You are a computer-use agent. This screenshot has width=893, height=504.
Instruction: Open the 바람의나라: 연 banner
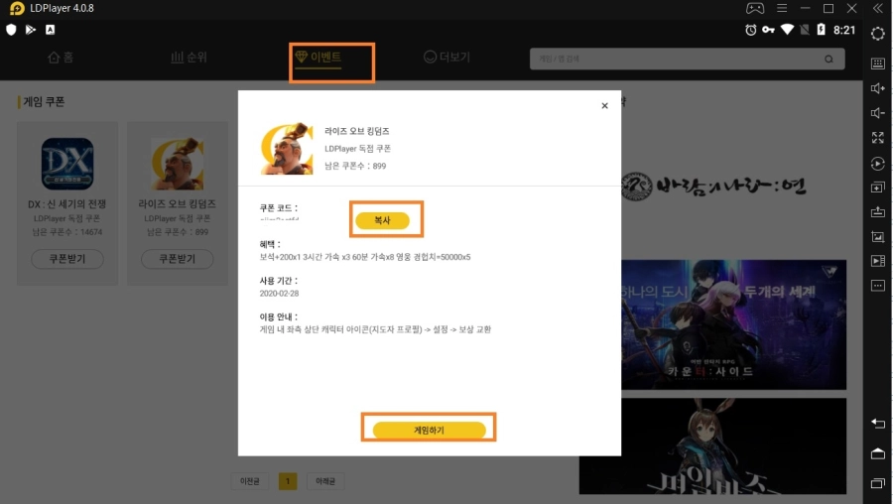(x=713, y=187)
